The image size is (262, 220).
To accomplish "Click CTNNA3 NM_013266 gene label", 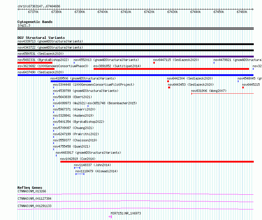I will point(32,191).
